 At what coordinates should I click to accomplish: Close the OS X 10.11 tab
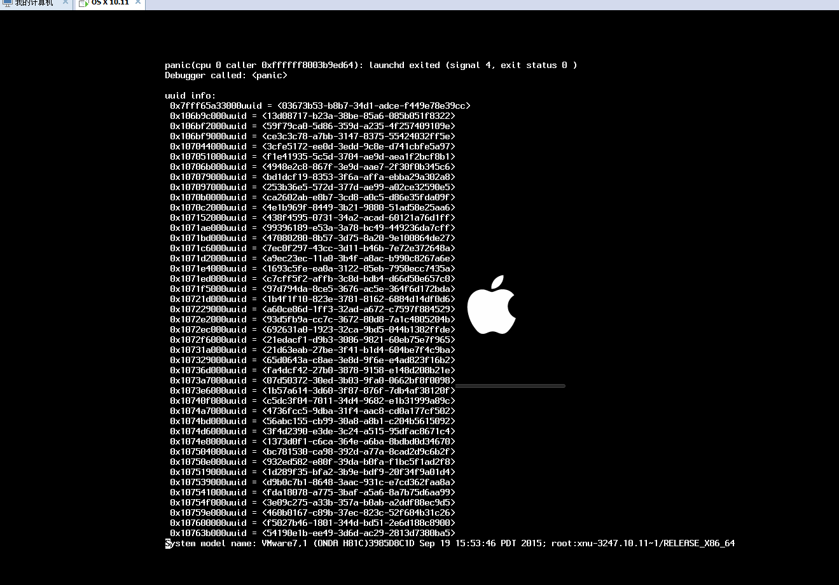(x=138, y=2)
